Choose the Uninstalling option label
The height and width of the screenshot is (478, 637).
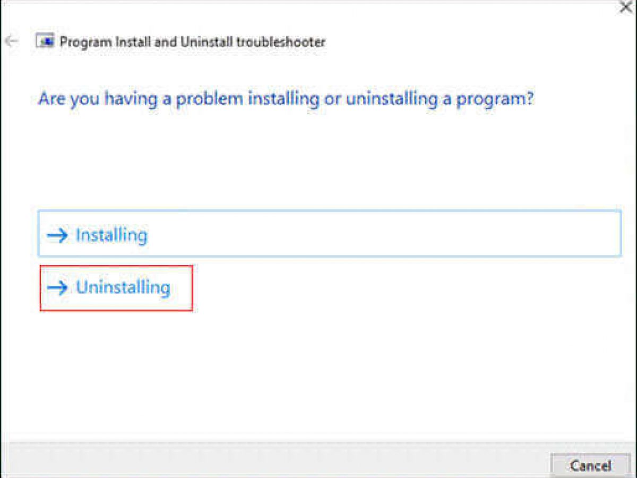coord(123,287)
